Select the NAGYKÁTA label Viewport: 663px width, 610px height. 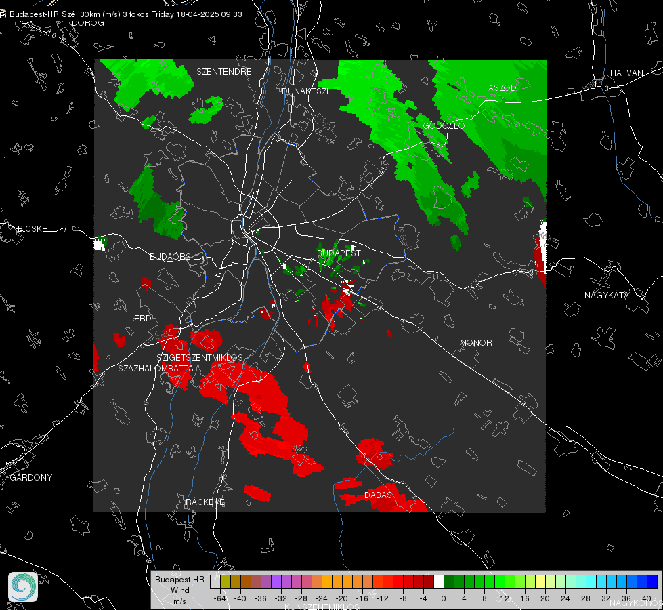pyautogui.click(x=607, y=295)
